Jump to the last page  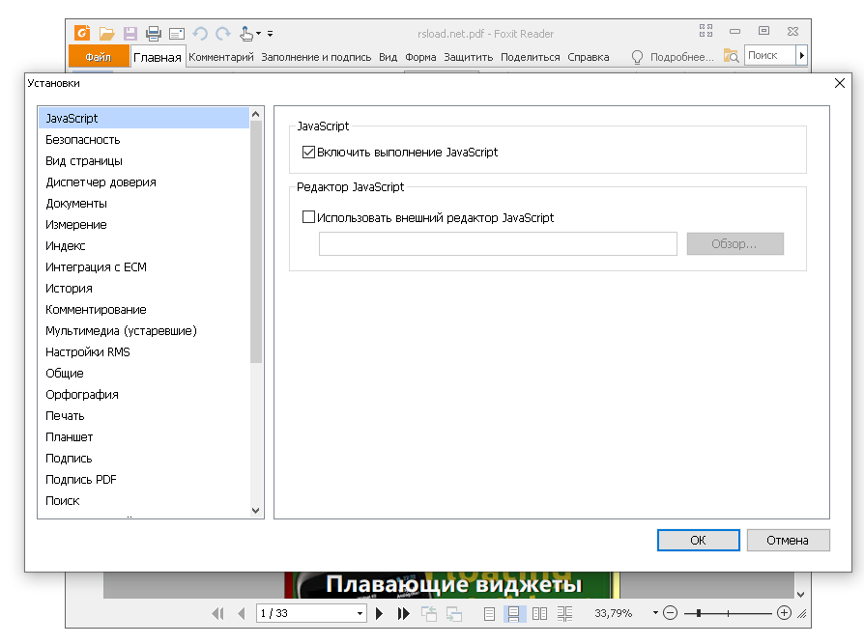[403, 613]
